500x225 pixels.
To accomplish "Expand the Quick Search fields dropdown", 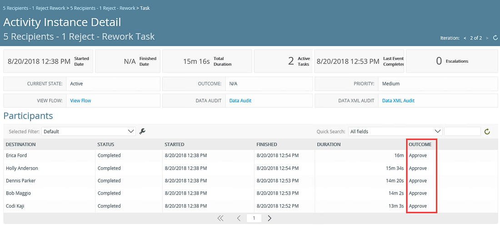I will click(395, 131).
